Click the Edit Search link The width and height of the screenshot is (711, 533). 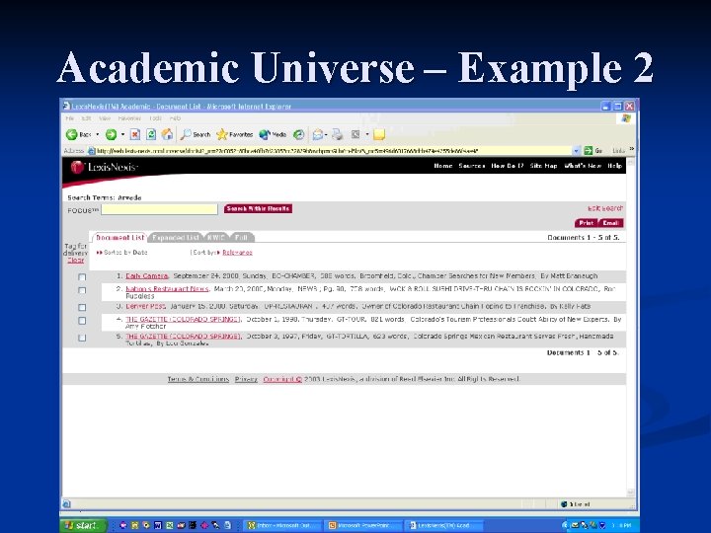(605, 208)
